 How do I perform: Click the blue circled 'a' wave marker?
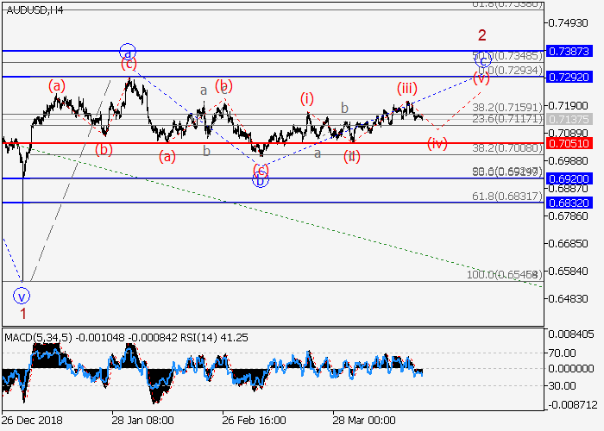click(128, 51)
